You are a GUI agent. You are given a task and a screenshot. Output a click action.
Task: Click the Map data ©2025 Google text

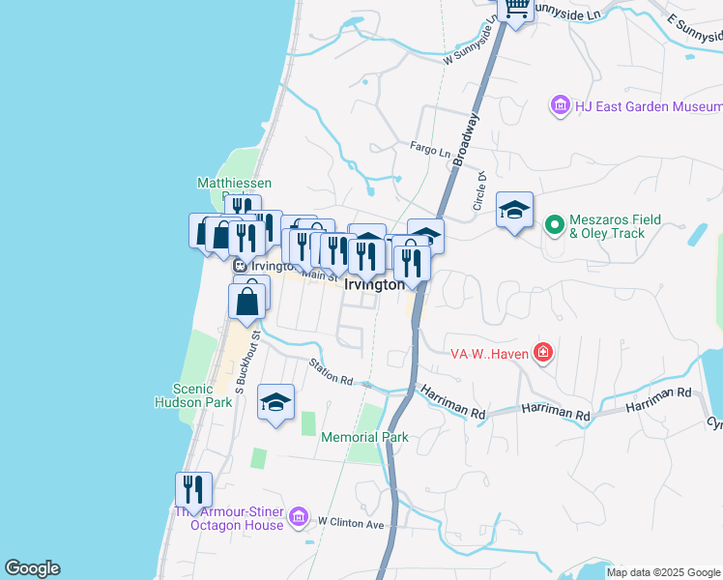[663, 572]
